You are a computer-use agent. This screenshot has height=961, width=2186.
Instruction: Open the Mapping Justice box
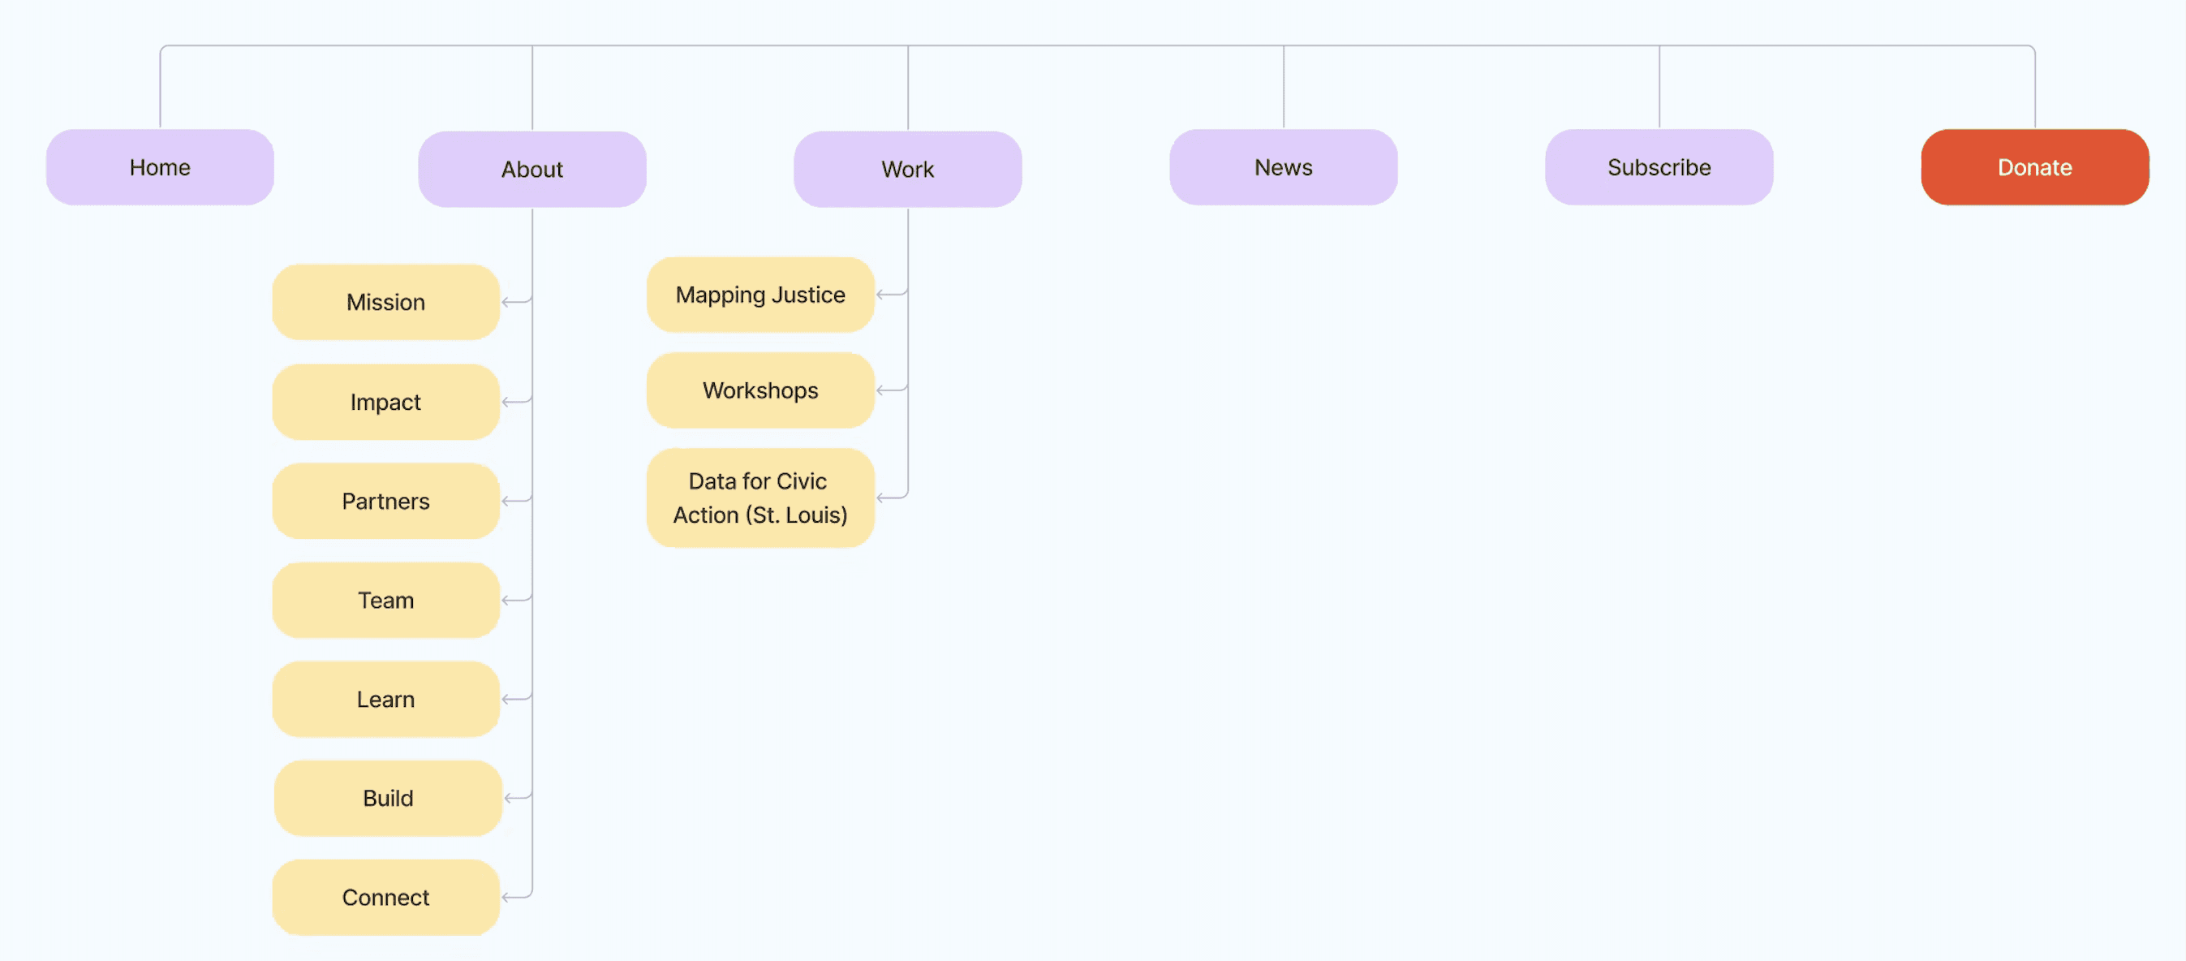(x=760, y=295)
